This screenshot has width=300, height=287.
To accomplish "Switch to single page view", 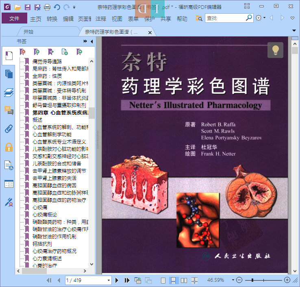I will [163, 281].
